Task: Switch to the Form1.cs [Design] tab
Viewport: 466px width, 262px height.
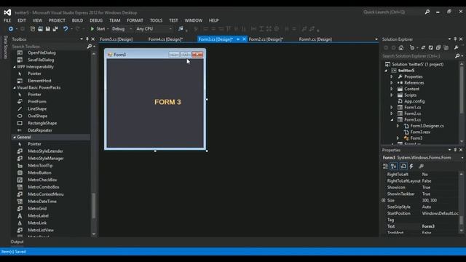Action: [315, 39]
